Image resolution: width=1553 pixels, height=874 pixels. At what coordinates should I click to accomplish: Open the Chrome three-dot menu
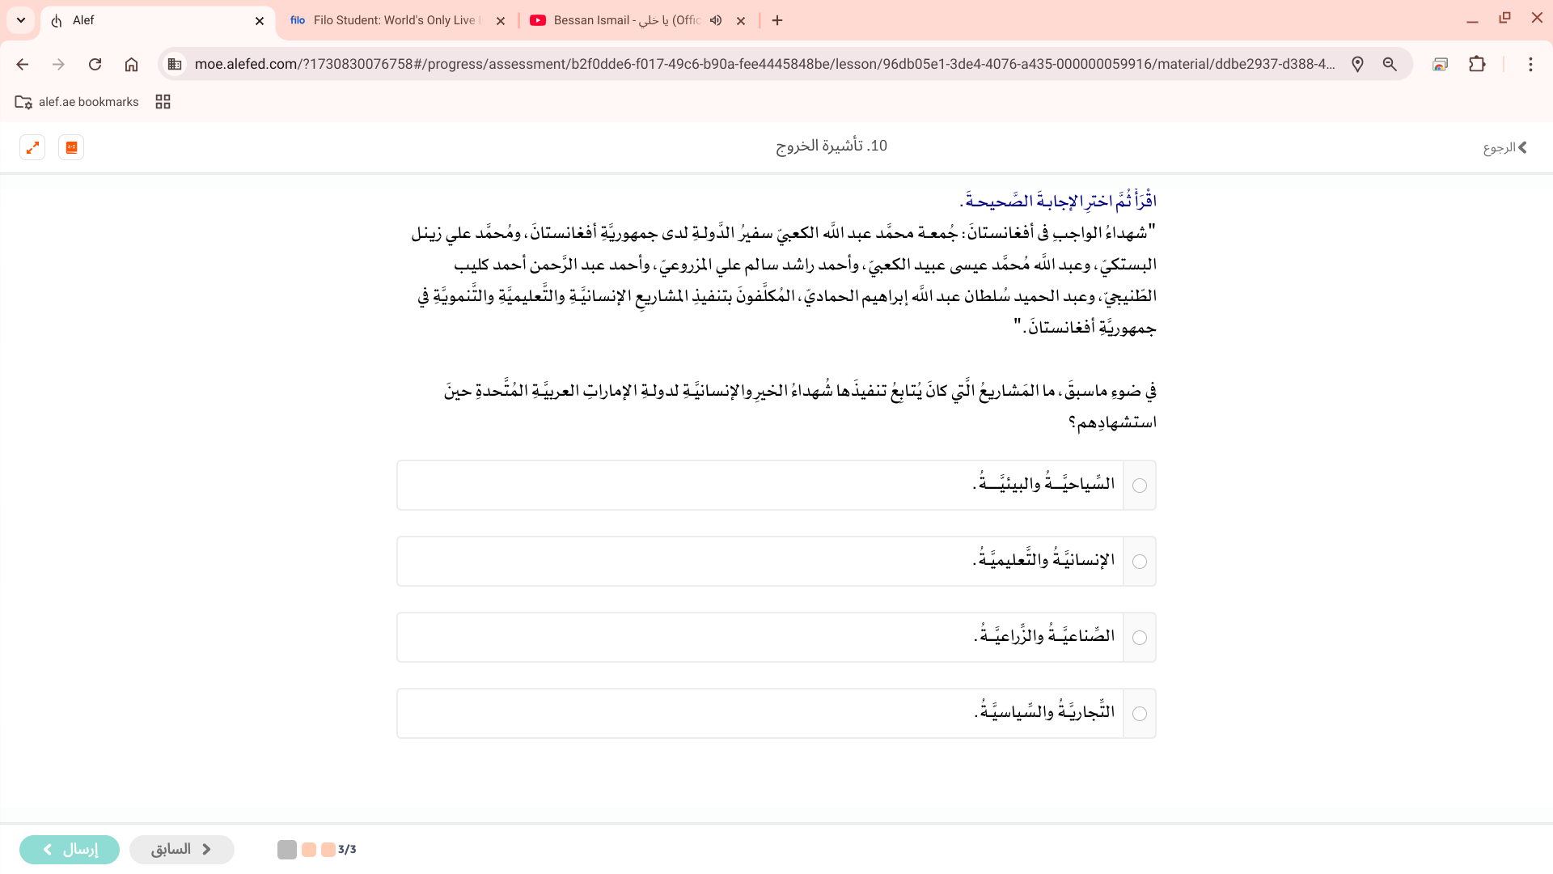(1530, 64)
